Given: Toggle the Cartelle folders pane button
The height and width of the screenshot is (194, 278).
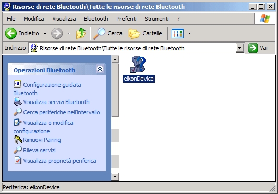Looking at the screenshot, I should [x=145, y=33].
